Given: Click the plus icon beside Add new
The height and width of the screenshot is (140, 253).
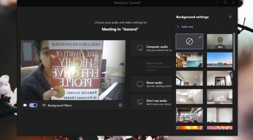Looking at the screenshot, I should pos(178,27).
